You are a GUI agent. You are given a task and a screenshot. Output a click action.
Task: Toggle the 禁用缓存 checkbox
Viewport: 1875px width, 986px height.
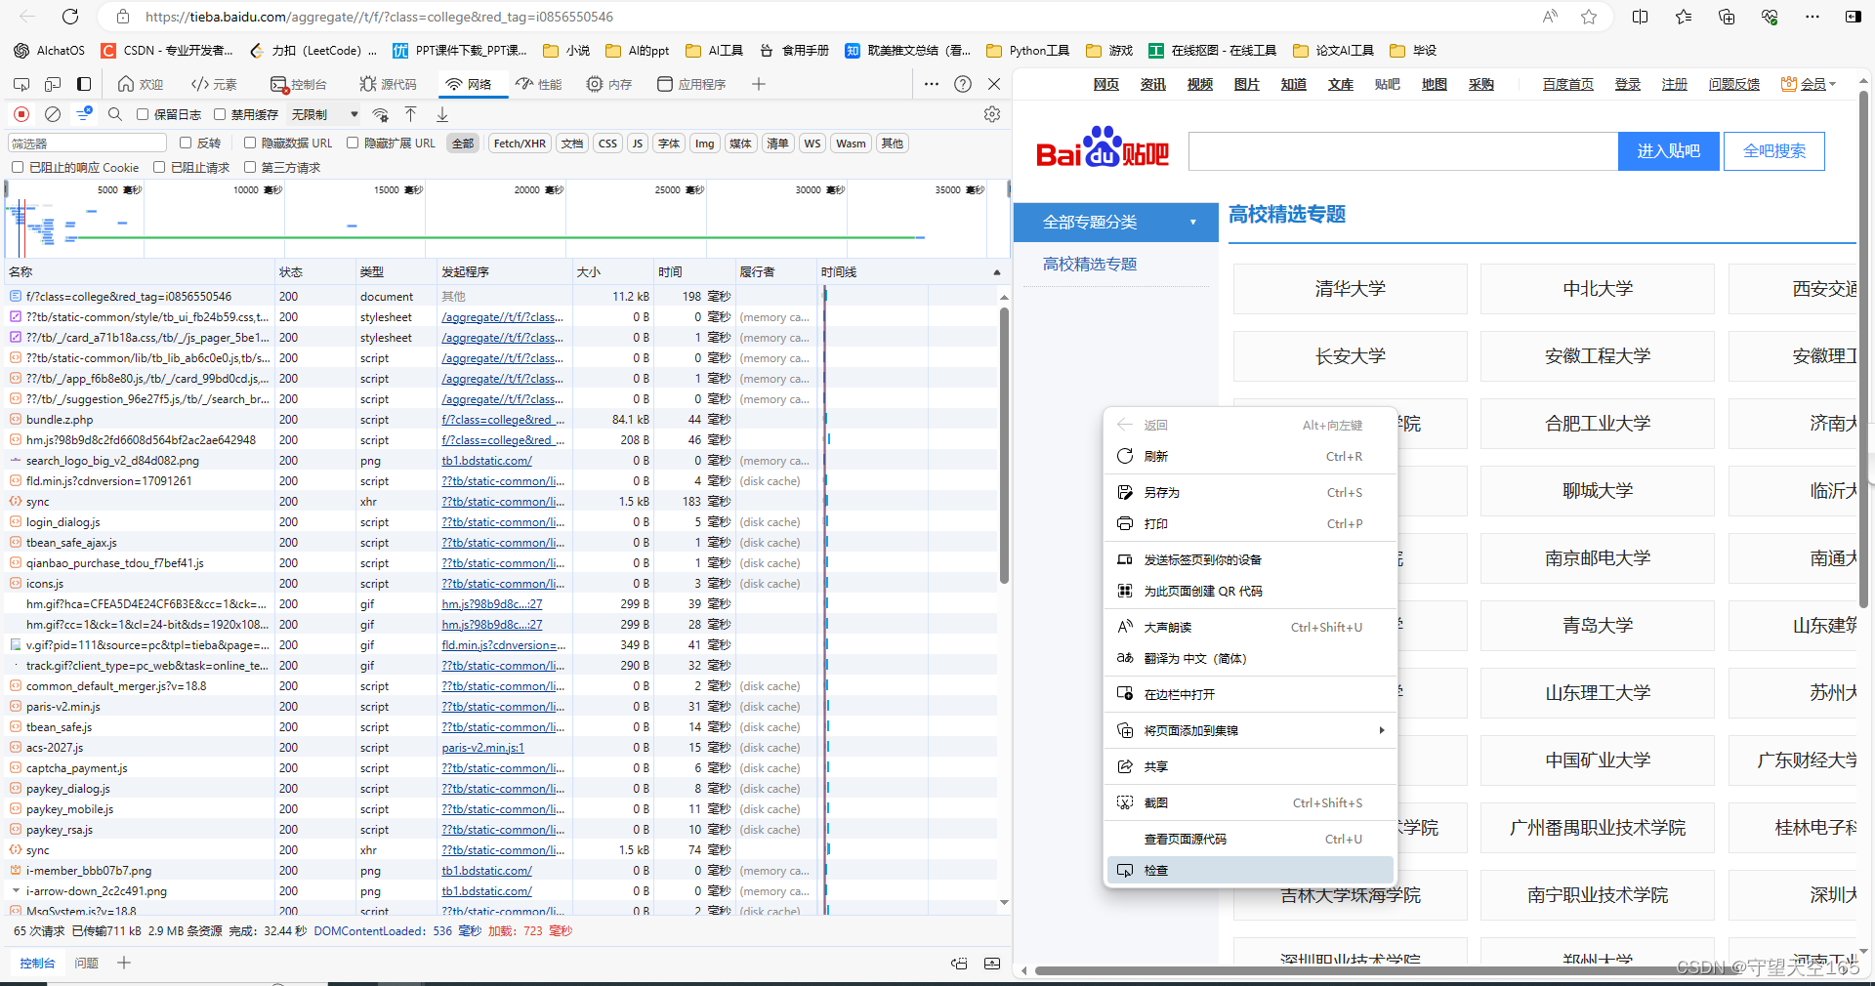point(220,114)
